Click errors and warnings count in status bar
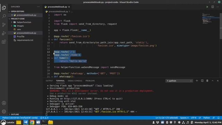Screen dimensions: 222x125 coord(44,118)
